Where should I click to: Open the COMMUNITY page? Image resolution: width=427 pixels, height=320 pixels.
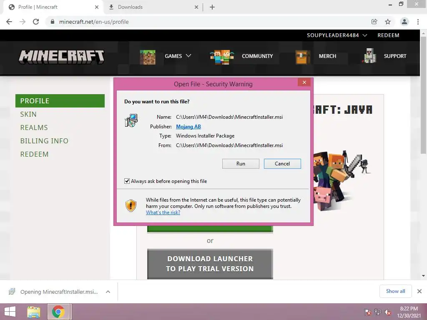click(257, 56)
